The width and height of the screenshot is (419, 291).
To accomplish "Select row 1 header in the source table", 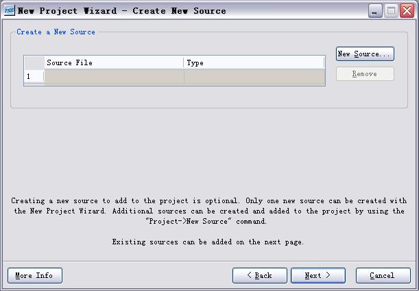I will click(34, 76).
